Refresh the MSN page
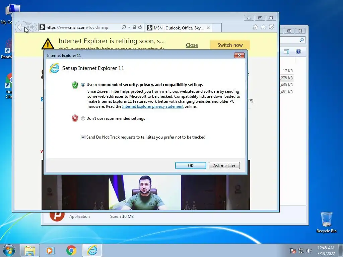This screenshot has height=257, width=343. click(x=140, y=27)
